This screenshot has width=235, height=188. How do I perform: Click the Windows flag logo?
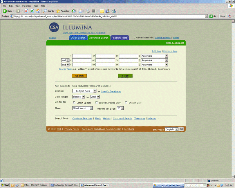[231, 6]
